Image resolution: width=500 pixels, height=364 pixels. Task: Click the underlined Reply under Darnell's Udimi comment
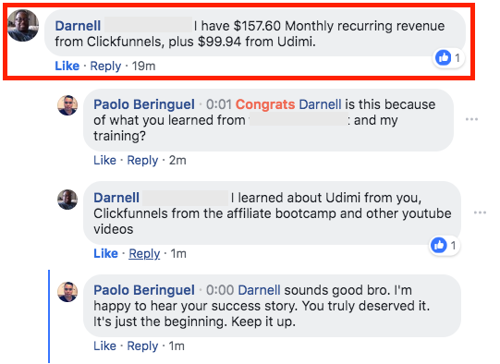click(x=144, y=253)
